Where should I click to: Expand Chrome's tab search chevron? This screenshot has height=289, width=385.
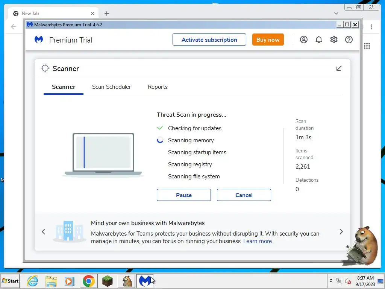336,14
